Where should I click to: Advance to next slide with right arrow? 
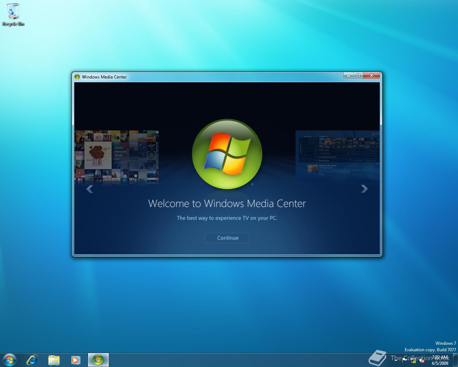point(364,189)
